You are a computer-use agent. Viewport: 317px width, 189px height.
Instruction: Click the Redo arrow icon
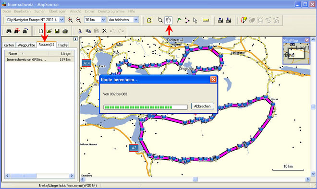pyautogui.click(x=121, y=31)
